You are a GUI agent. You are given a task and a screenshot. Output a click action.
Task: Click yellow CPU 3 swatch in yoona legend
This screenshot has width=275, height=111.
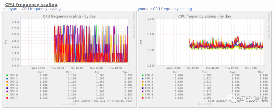[x=143, y=85]
